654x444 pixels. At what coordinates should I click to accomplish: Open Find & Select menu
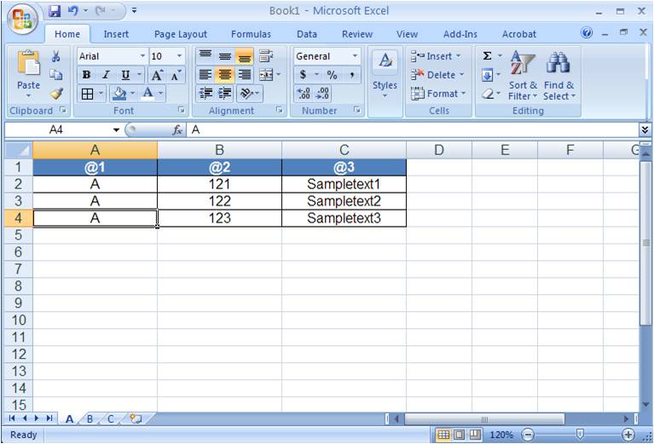[x=559, y=76]
